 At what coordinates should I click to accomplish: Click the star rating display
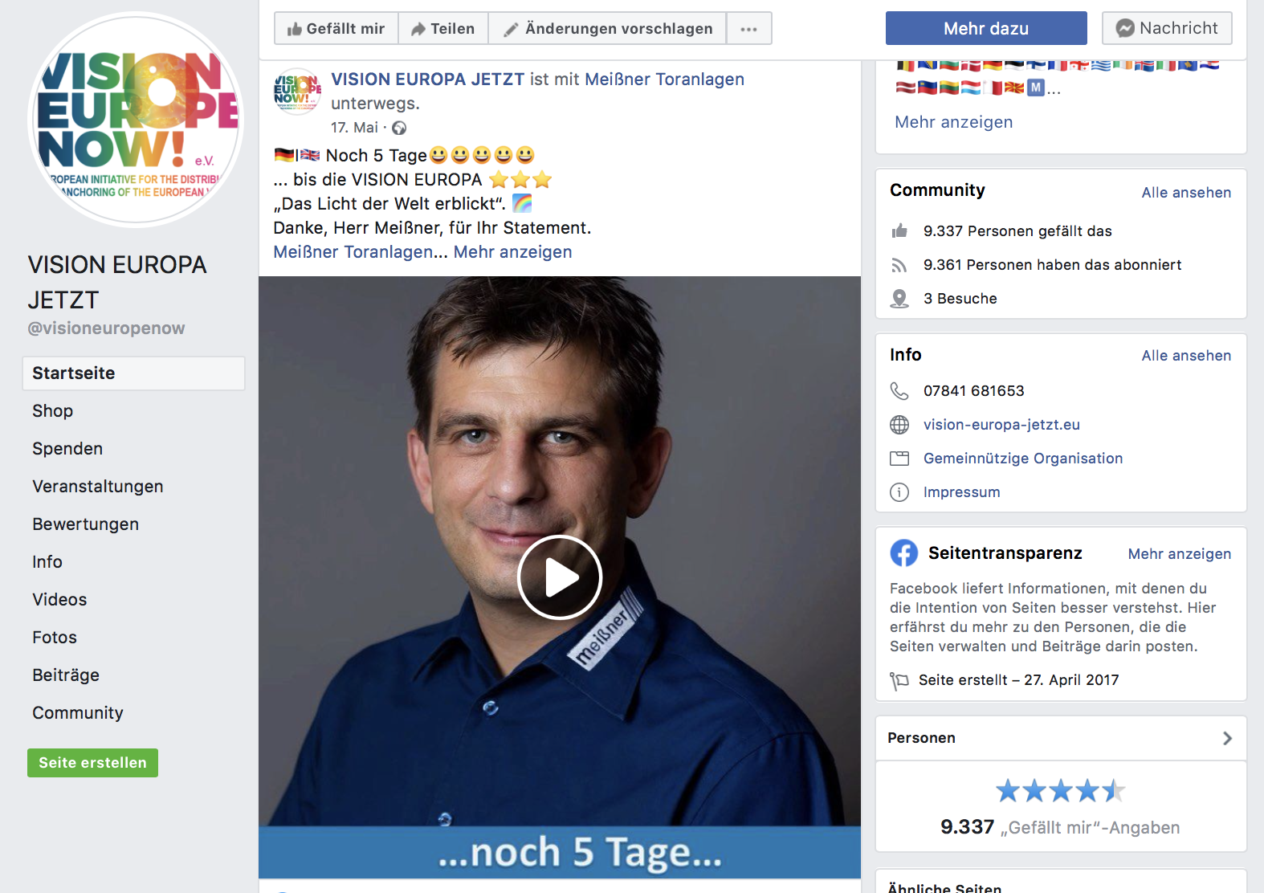[x=1060, y=791]
